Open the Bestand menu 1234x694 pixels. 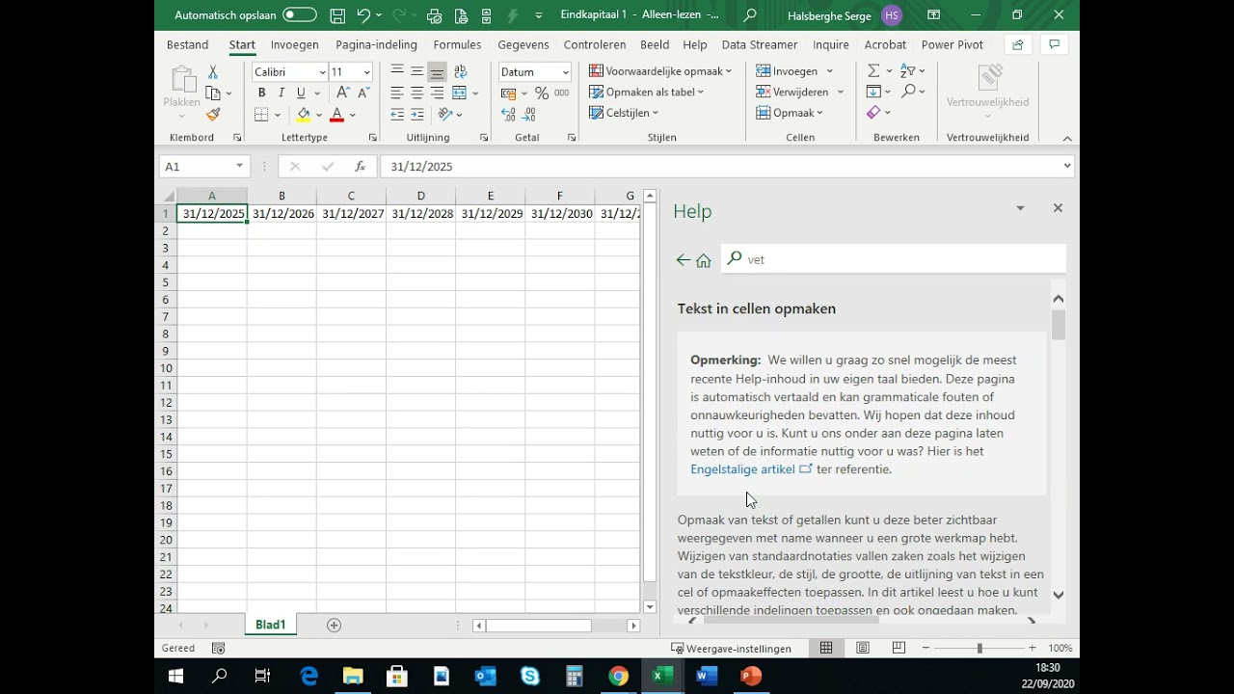(x=187, y=45)
